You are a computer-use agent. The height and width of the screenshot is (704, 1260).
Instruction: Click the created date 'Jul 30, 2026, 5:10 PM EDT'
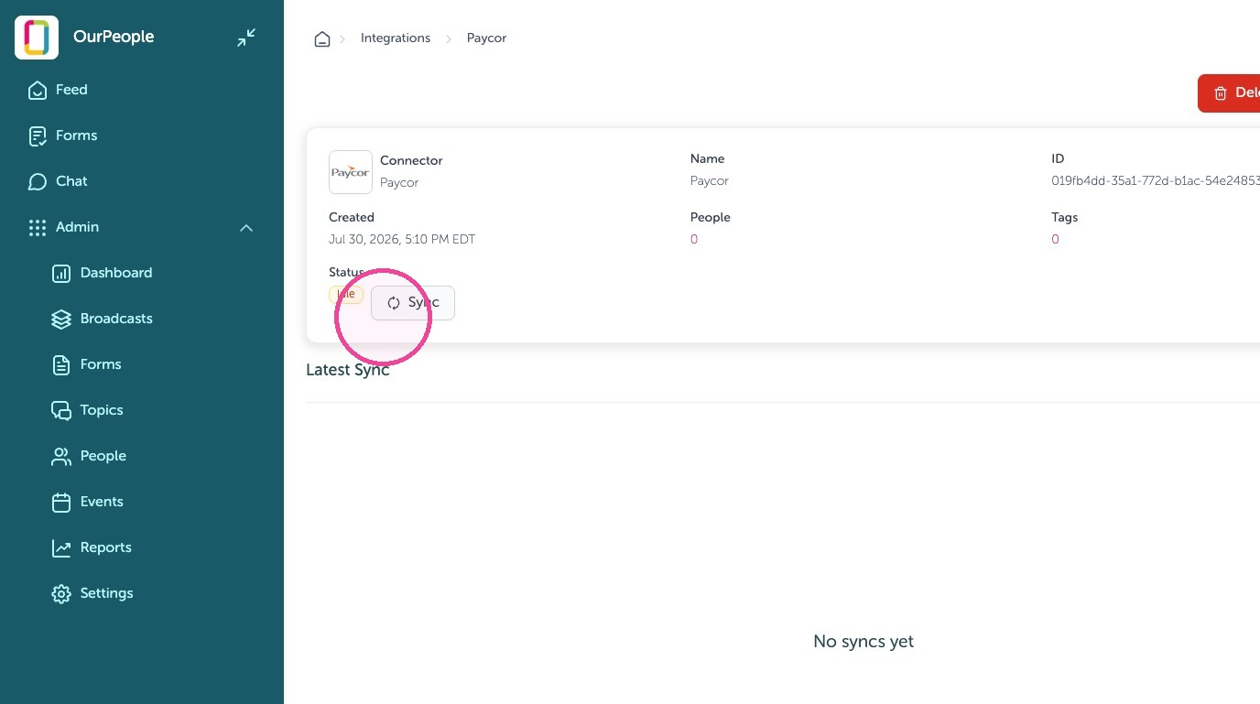(x=402, y=239)
